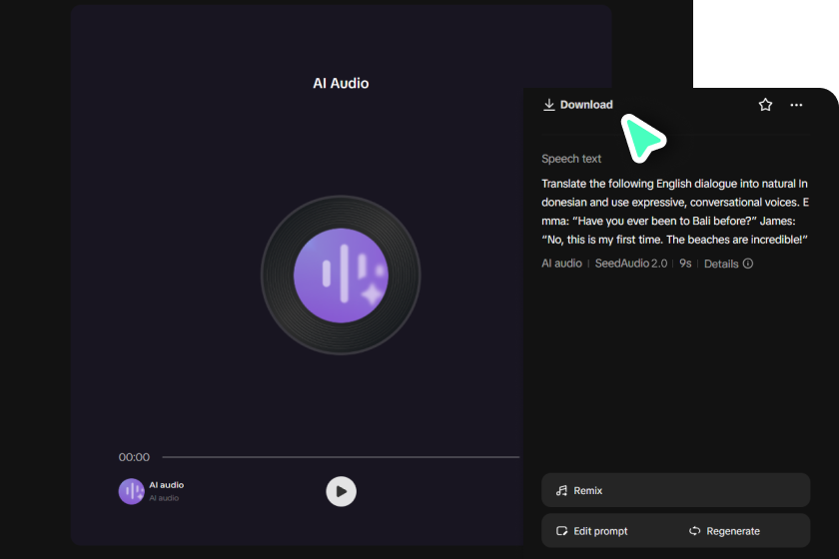Screen dimensions: 839x559
Task: Click the star favorite icon
Action: [765, 105]
